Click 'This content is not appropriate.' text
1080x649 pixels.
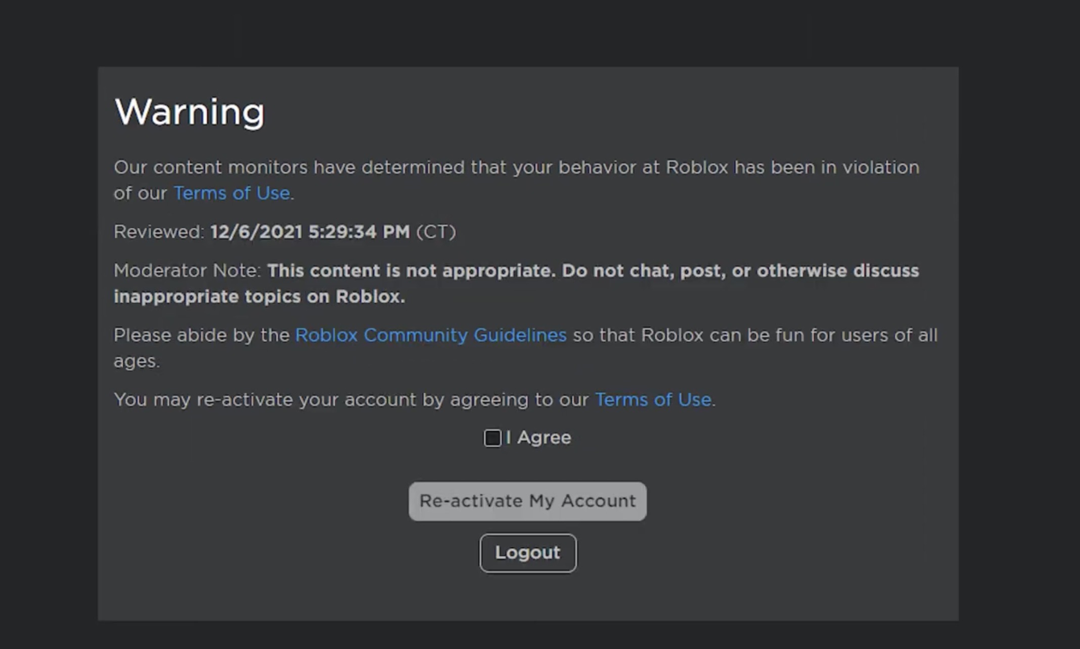[412, 271]
